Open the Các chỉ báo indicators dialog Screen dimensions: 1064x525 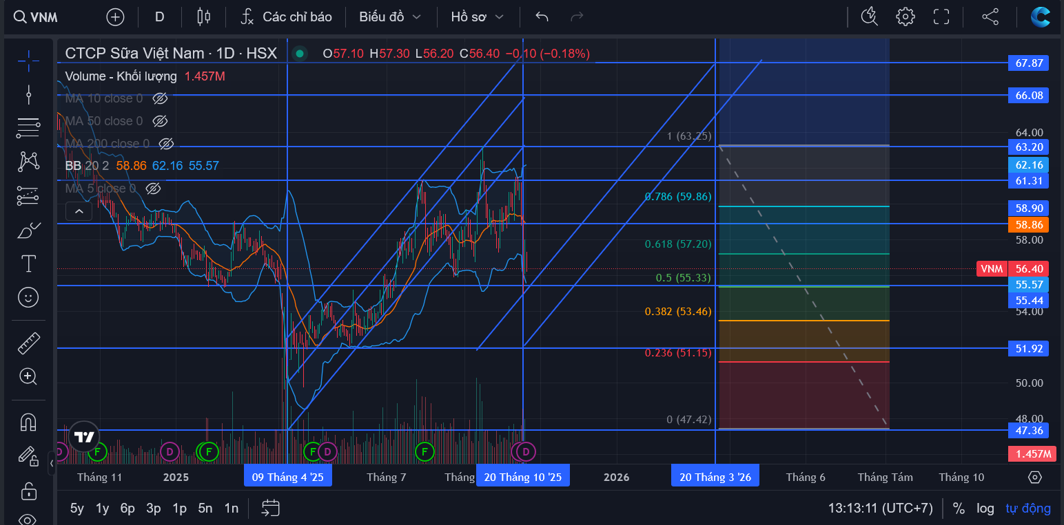click(286, 17)
